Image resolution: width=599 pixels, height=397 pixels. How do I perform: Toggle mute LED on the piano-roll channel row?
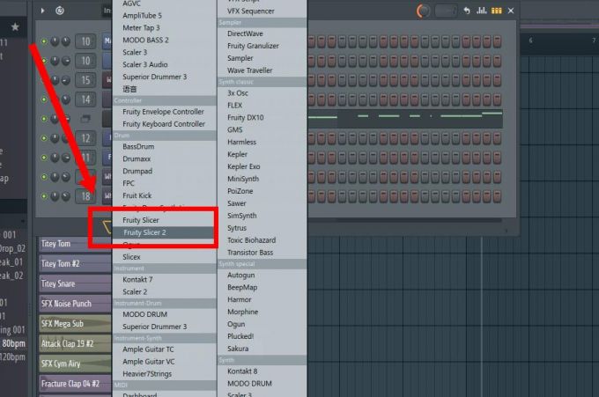click(44, 119)
